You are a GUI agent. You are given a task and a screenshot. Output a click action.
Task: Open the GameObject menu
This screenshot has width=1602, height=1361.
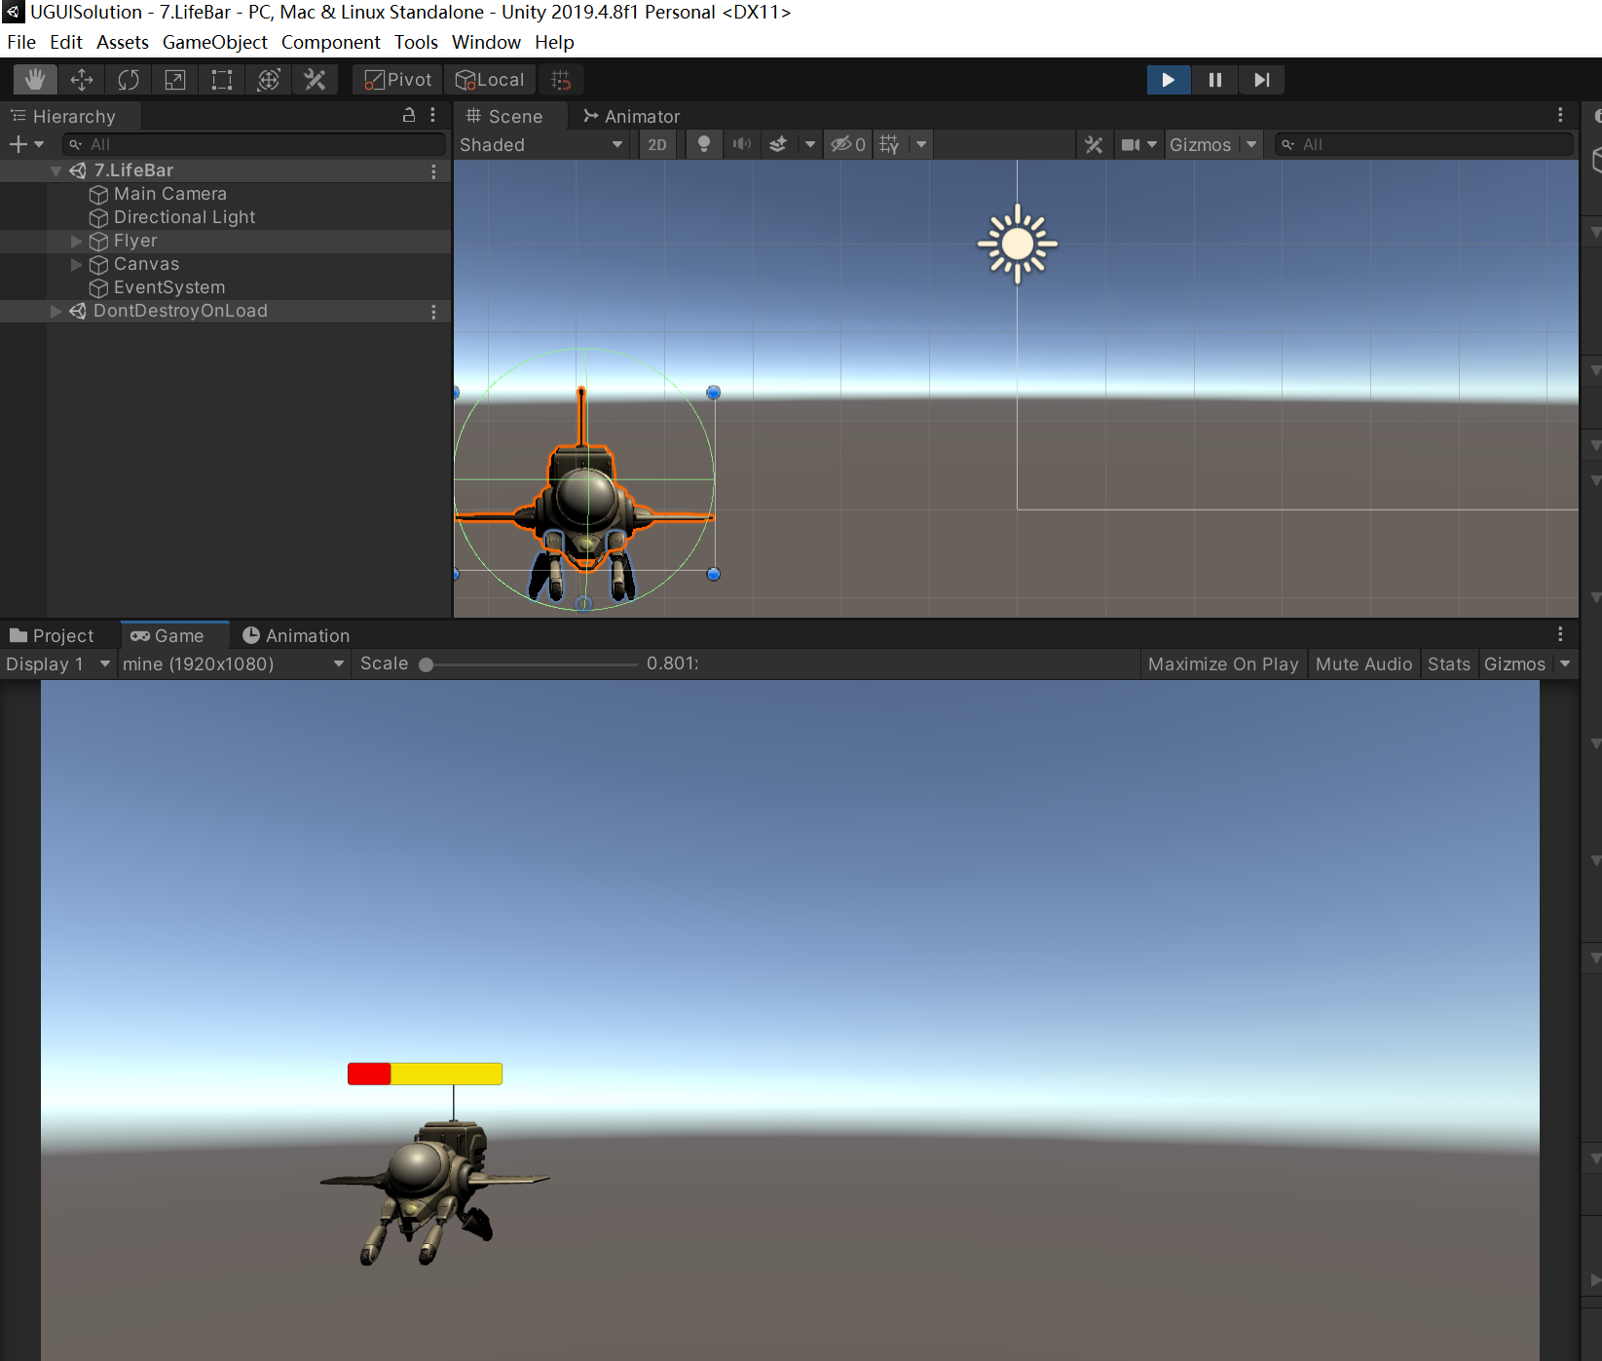214,42
